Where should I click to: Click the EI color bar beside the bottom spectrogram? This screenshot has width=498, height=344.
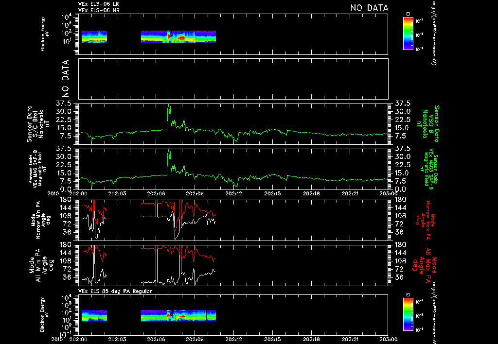(x=408, y=314)
